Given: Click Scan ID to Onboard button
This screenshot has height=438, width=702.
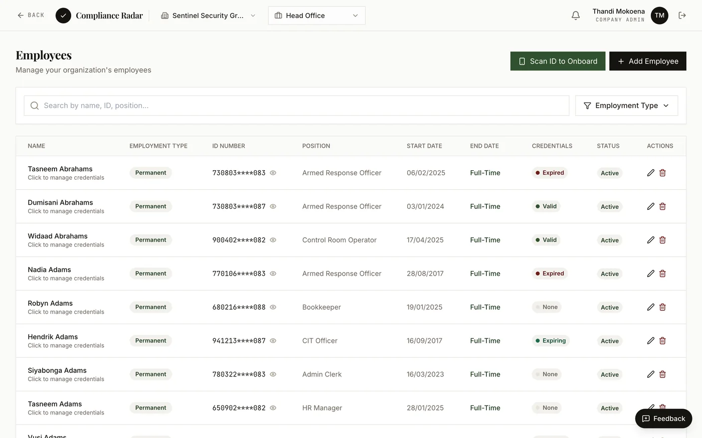Looking at the screenshot, I should coord(558,61).
